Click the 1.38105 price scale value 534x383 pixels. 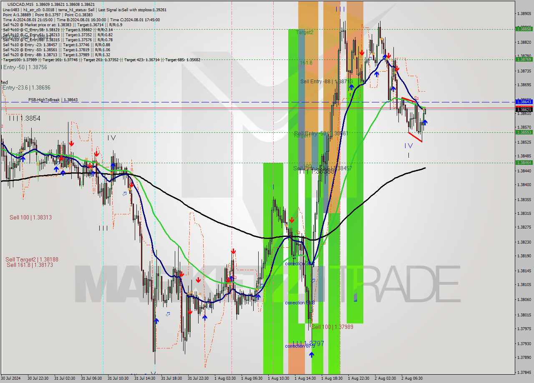pyautogui.click(x=524, y=284)
